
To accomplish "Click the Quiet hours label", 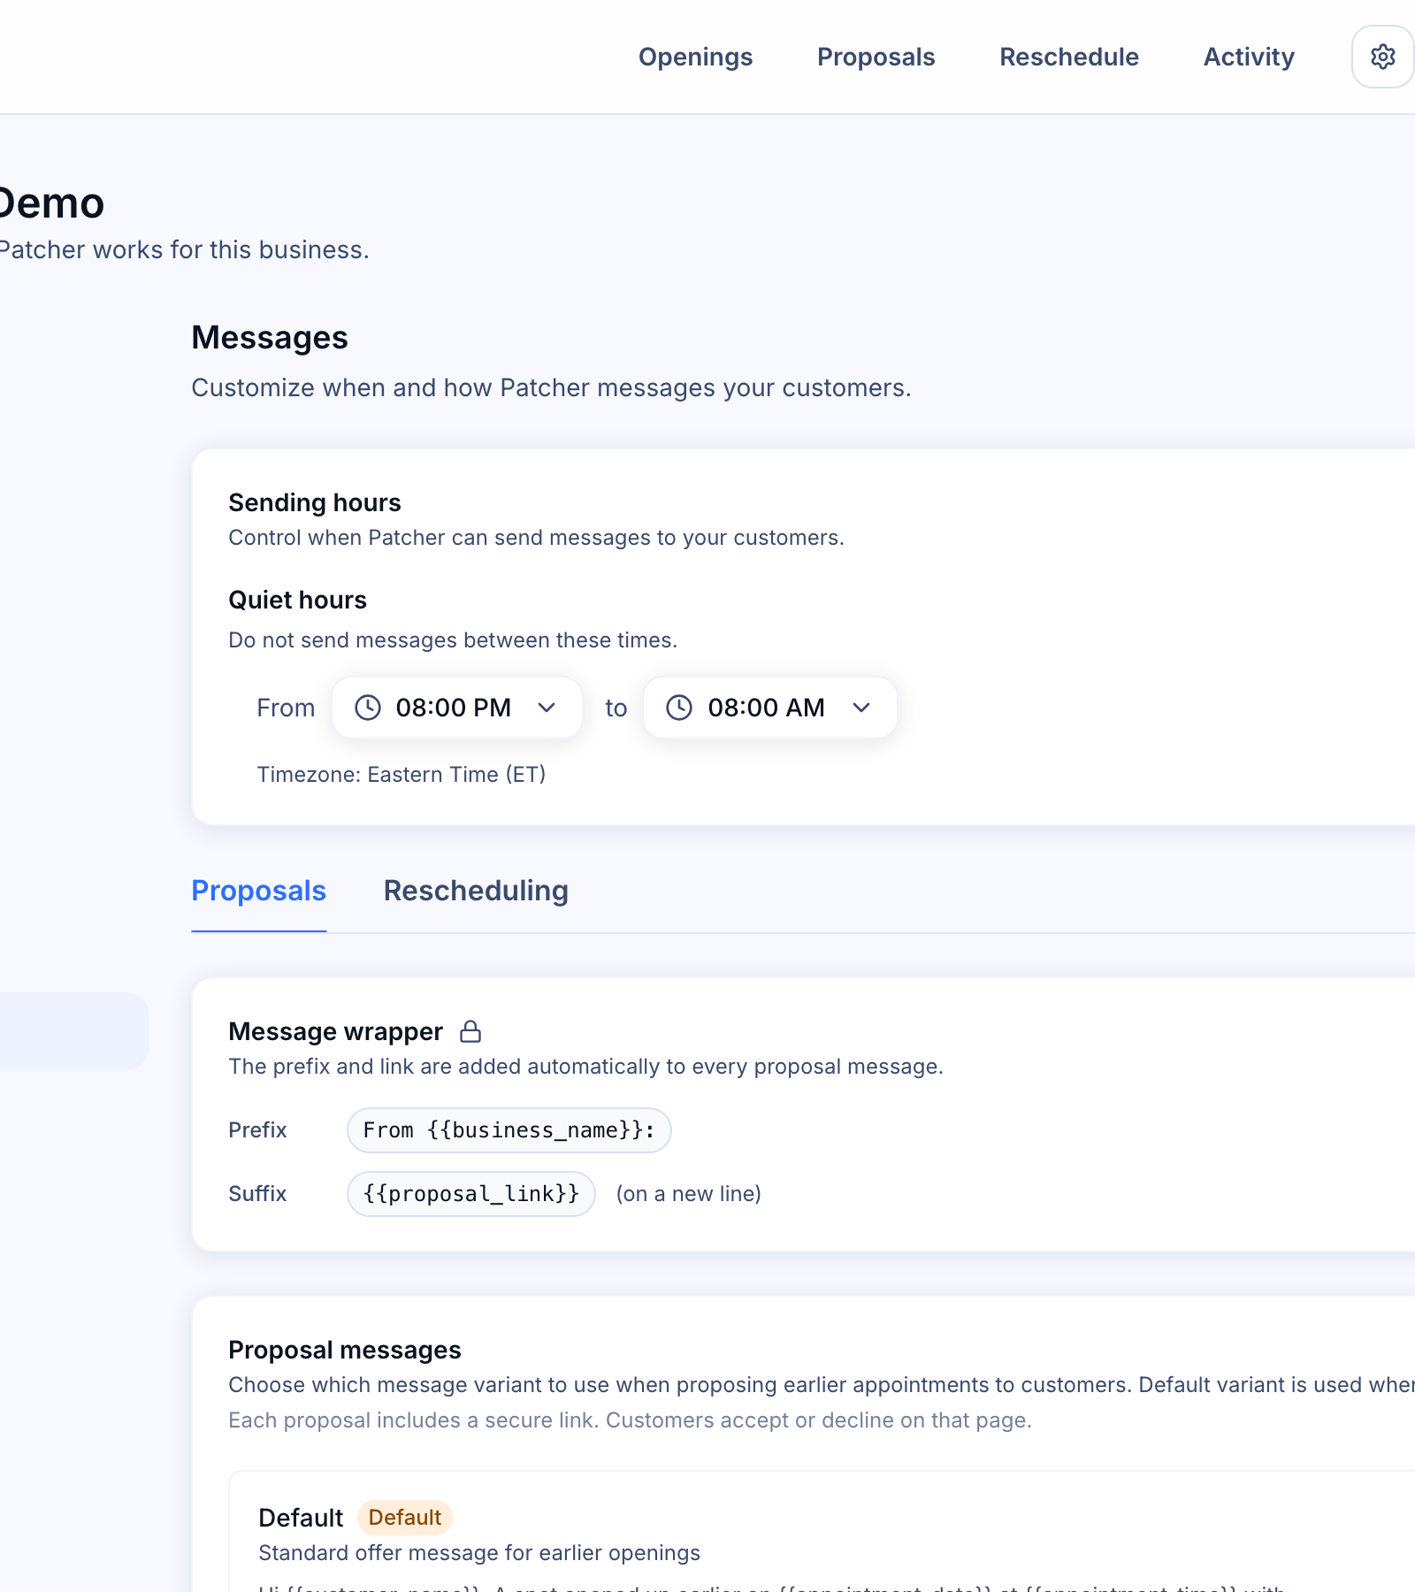I will 298,600.
